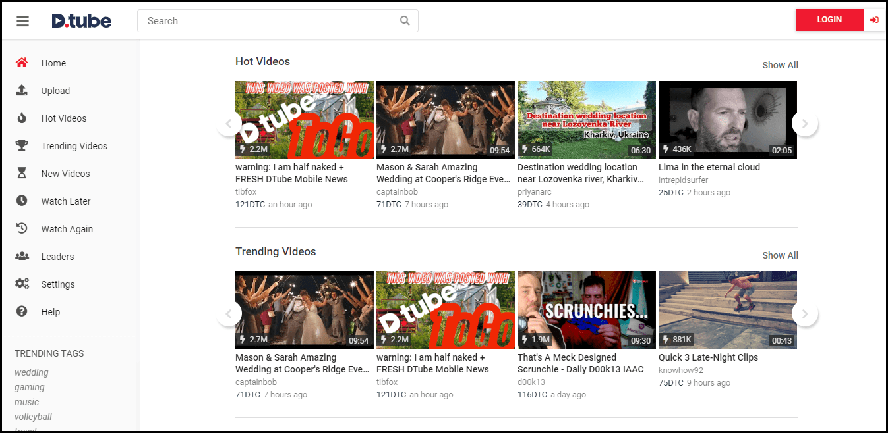Click Show All next to Hot Videos
Screen dimensions: 888x433
tap(780, 65)
